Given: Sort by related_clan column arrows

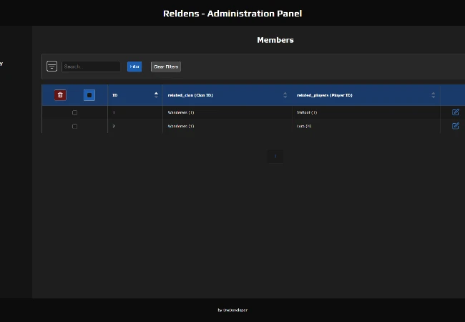Looking at the screenshot, I should pos(285,95).
